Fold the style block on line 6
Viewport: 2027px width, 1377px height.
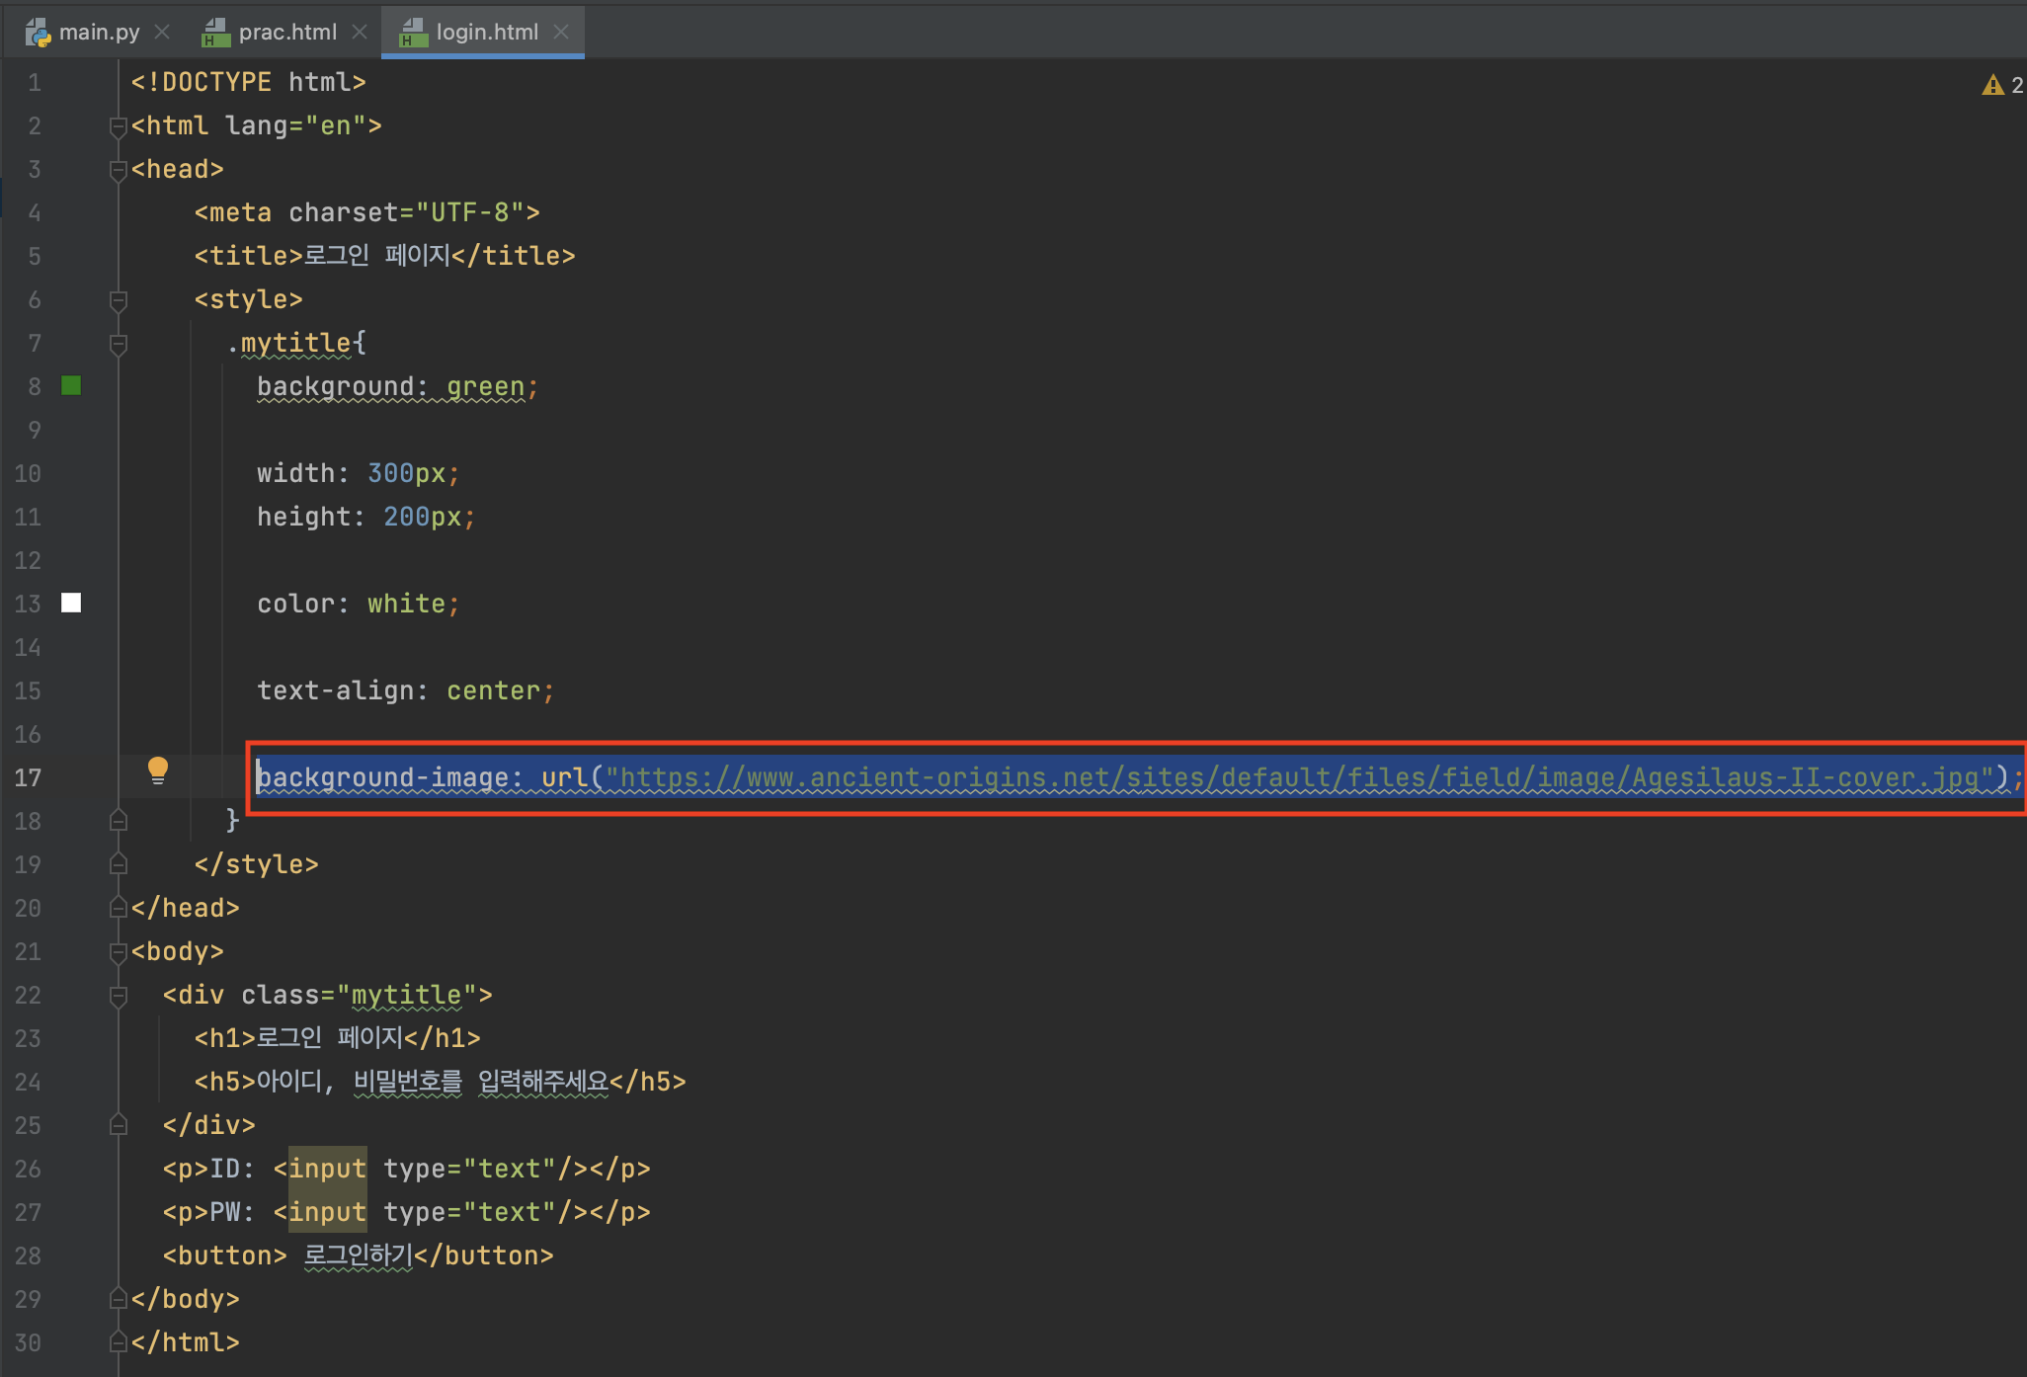118,299
